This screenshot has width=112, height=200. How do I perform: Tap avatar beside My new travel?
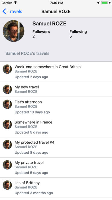click(x=7, y=89)
